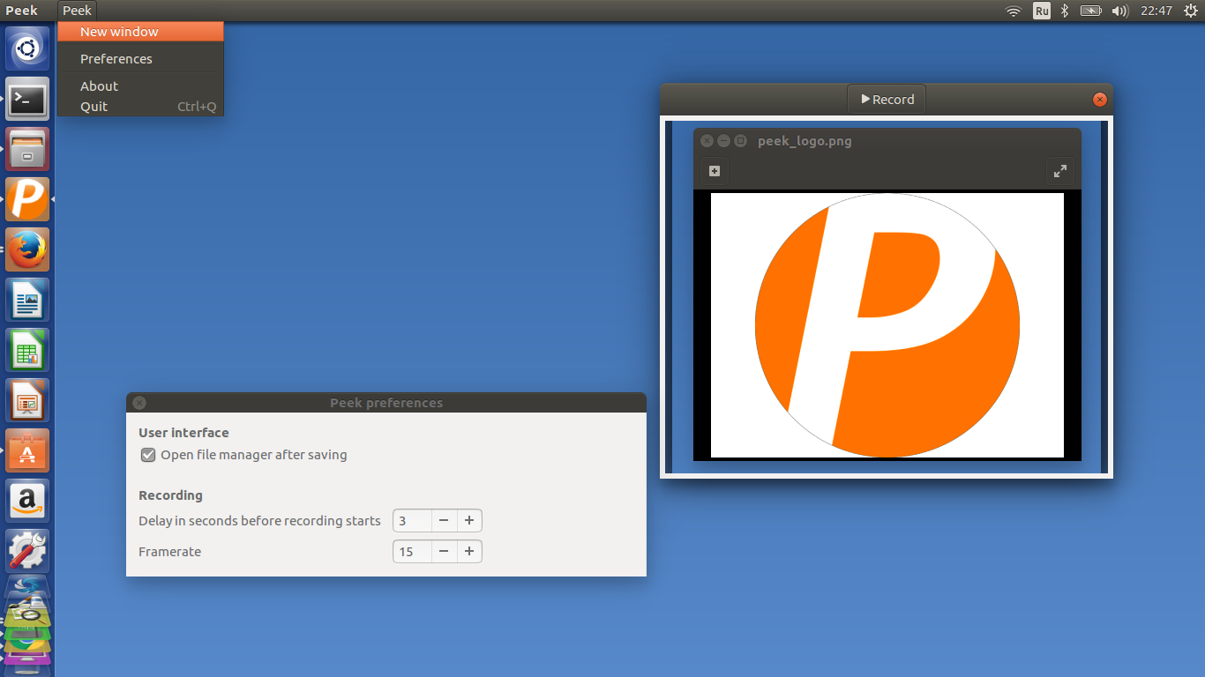Viewport: 1205px width, 677px height.
Task: Open Ubuntu Software Center dock icon
Action: point(27,450)
